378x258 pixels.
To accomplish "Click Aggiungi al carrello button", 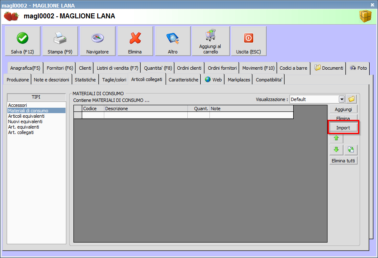I will pos(210,41).
